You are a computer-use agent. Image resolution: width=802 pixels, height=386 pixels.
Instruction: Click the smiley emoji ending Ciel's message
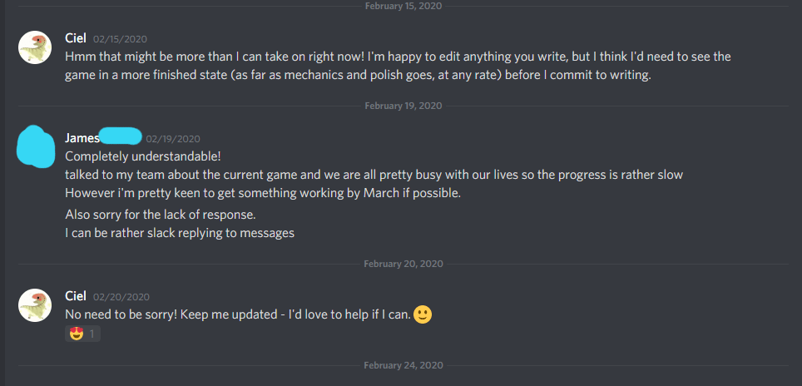(423, 314)
